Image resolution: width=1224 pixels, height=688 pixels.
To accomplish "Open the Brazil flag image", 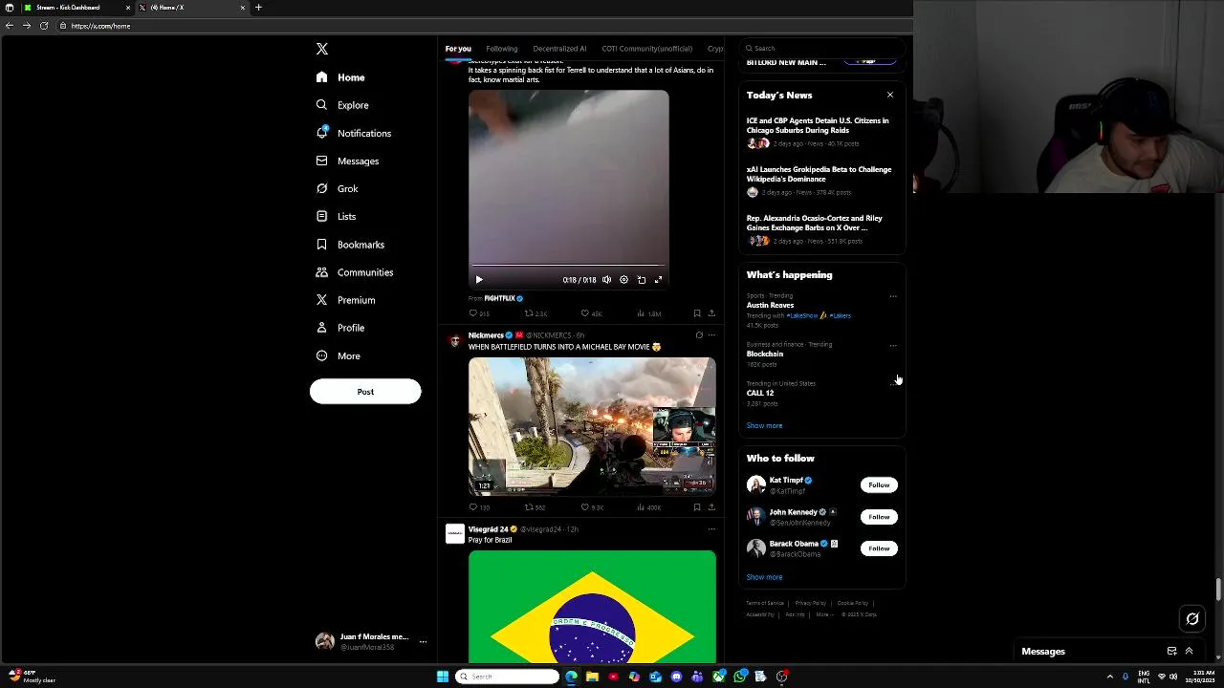I will 592,606.
